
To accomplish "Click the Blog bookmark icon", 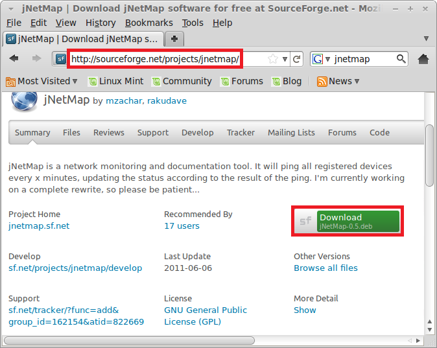I will (x=276, y=82).
